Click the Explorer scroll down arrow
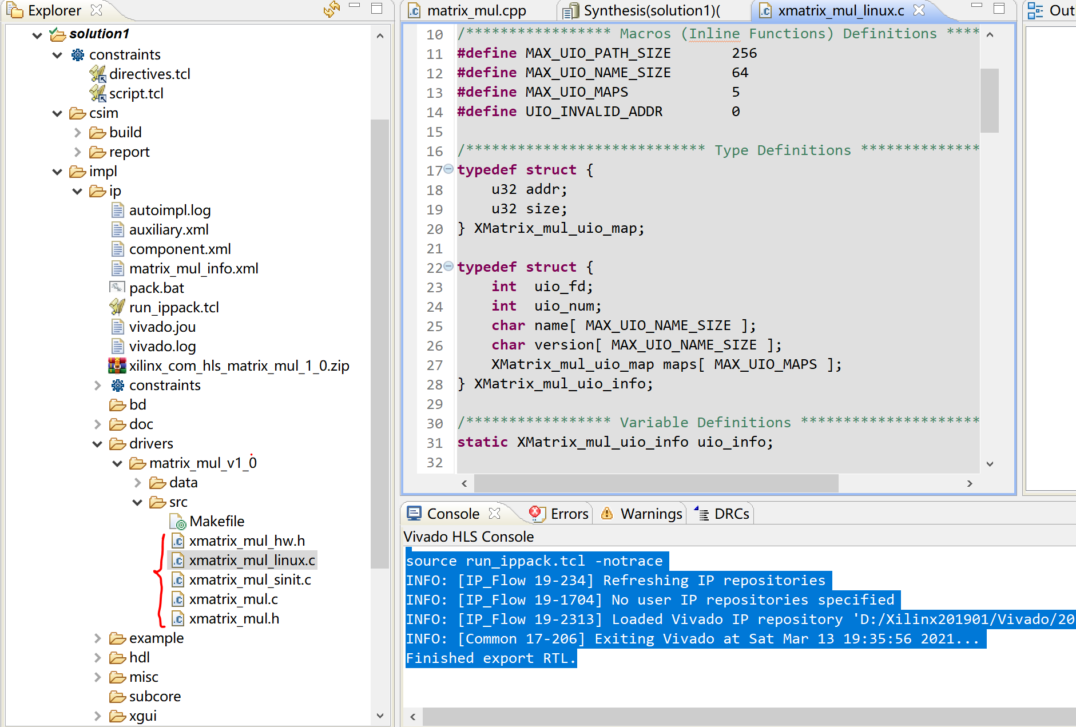The image size is (1076, 727). [x=380, y=716]
